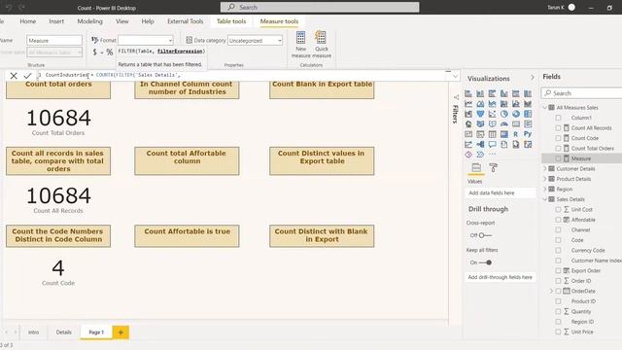Apply currency format with the dollar icon
Viewport: 622px width, 350px height.
click(94, 52)
